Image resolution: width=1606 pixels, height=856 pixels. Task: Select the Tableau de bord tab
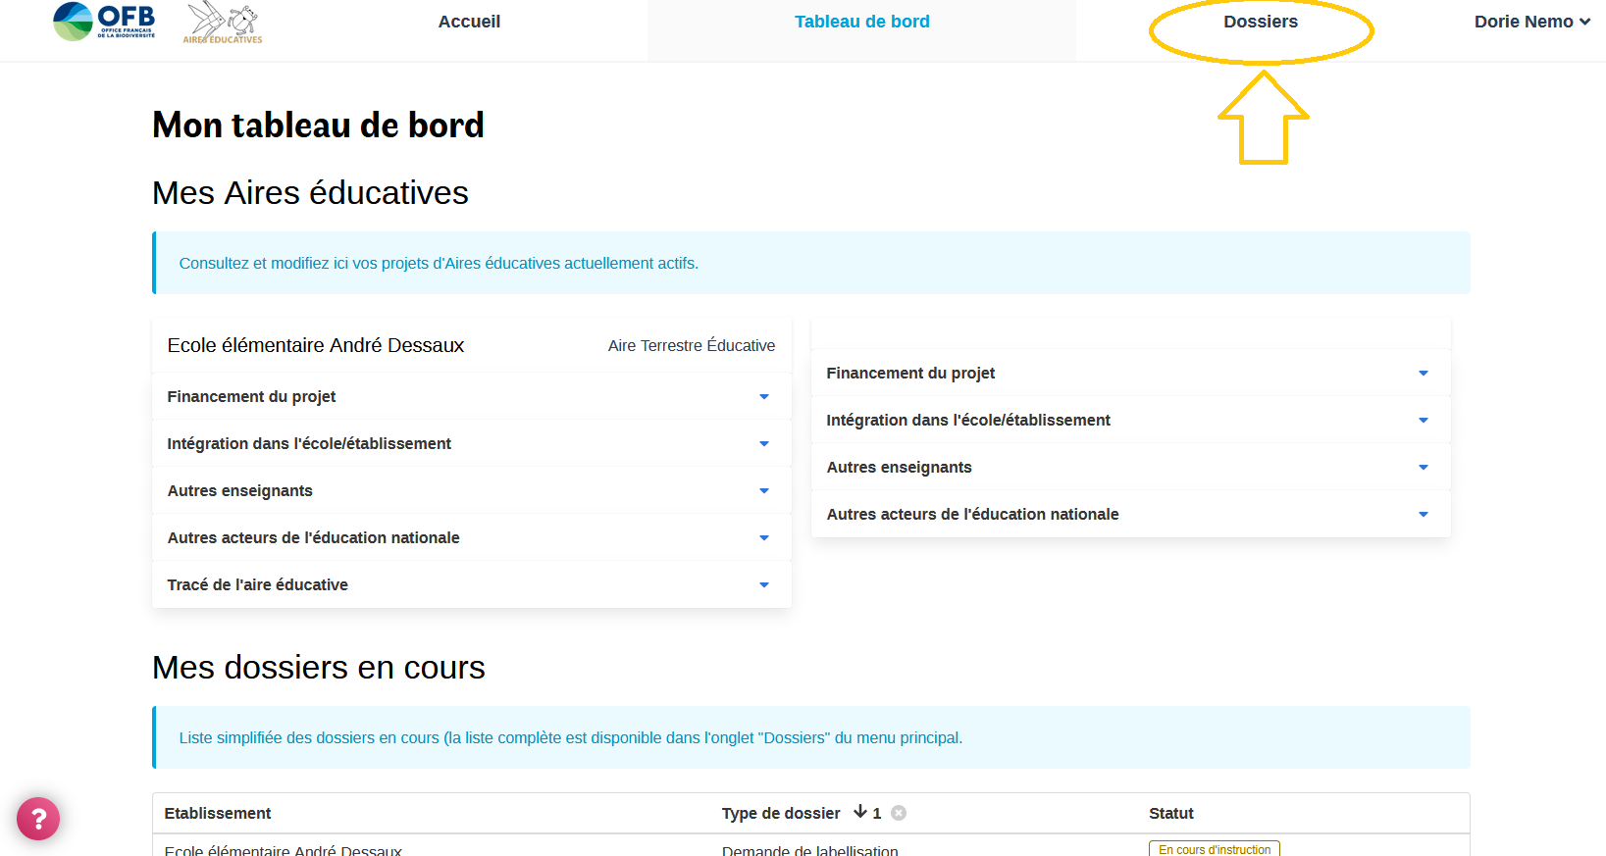pos(861,22)
